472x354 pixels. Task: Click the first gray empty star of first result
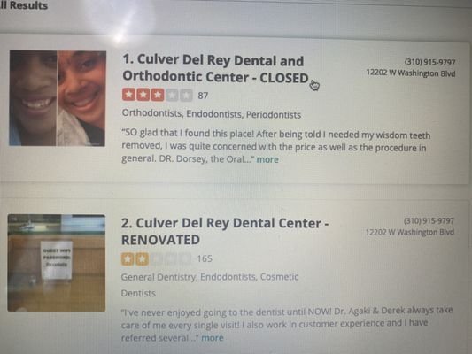click(x=172, y=96)
